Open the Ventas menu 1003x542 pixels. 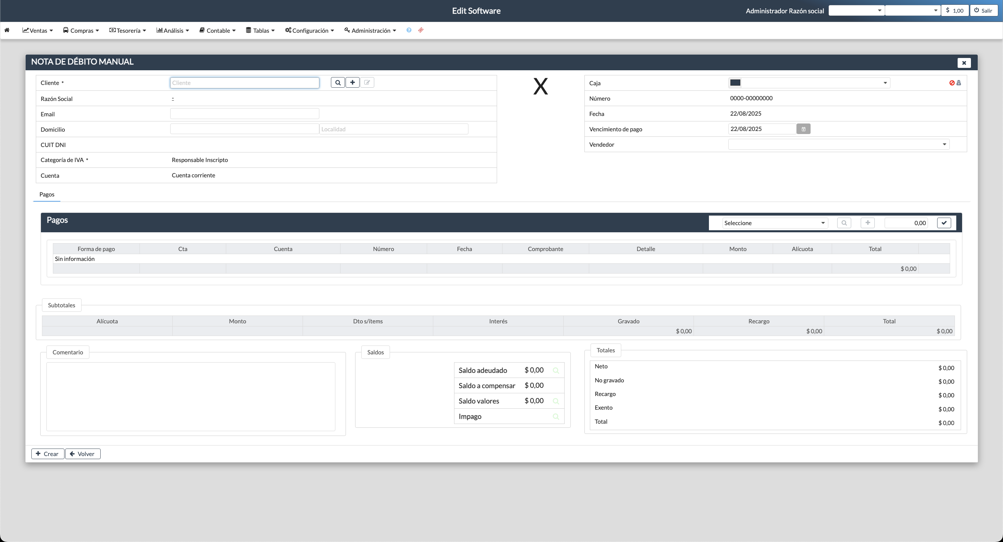click(x=38, y=30)
